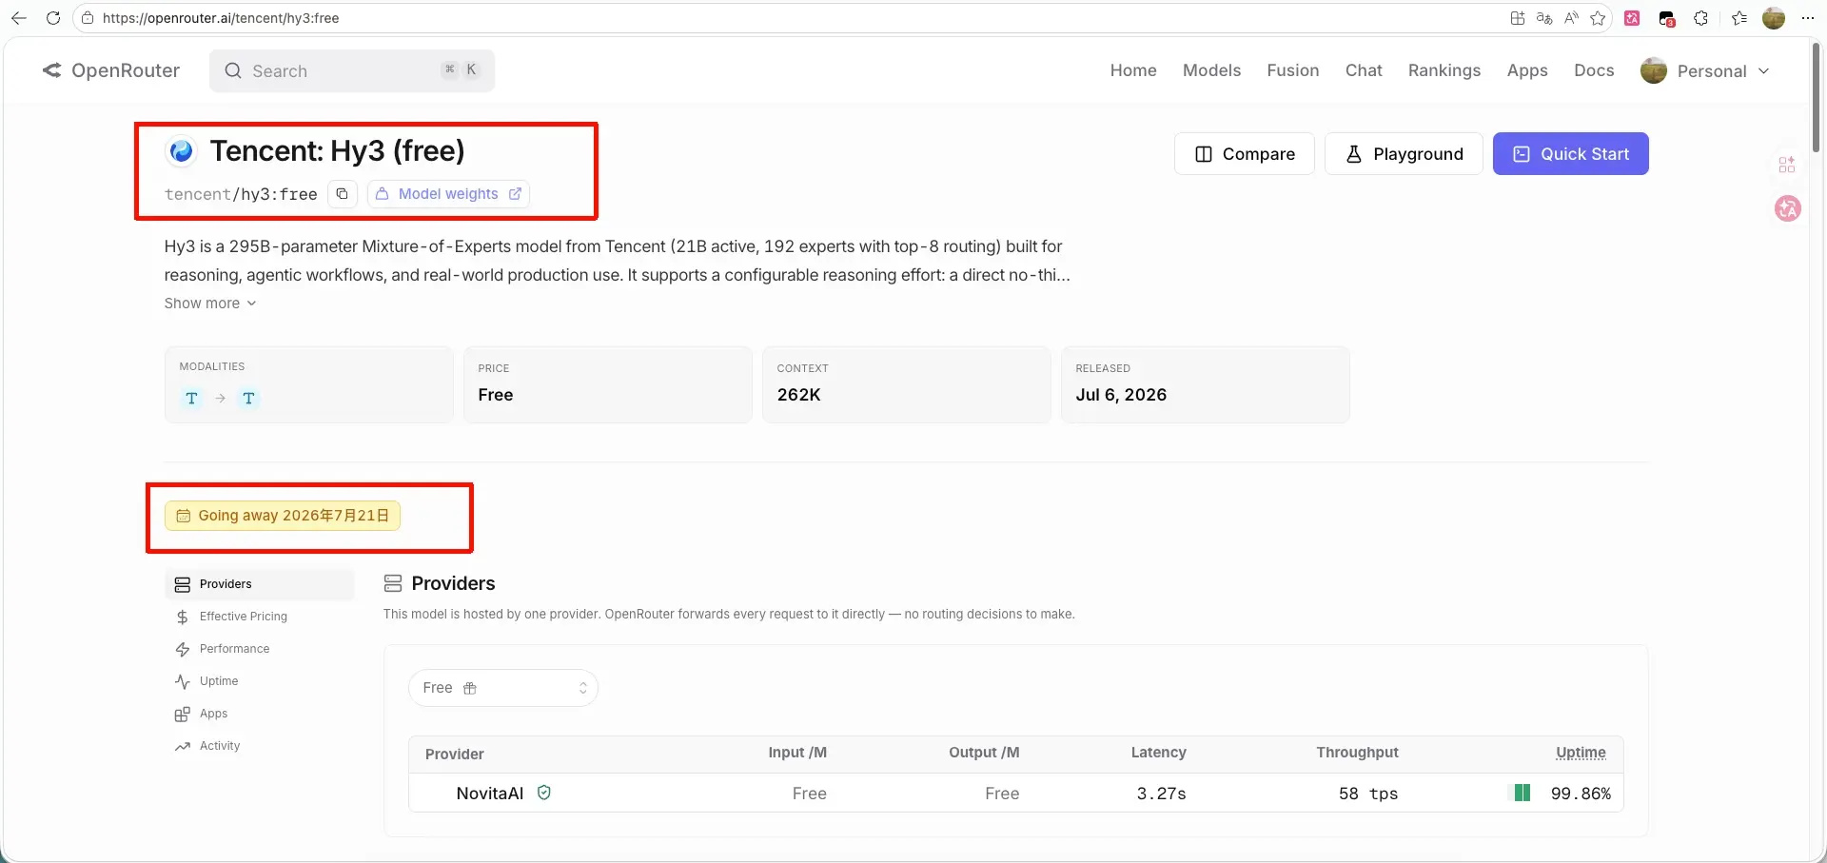Open the Chat nav item
1827x863 pixels.
click(x=1364, y=70)
